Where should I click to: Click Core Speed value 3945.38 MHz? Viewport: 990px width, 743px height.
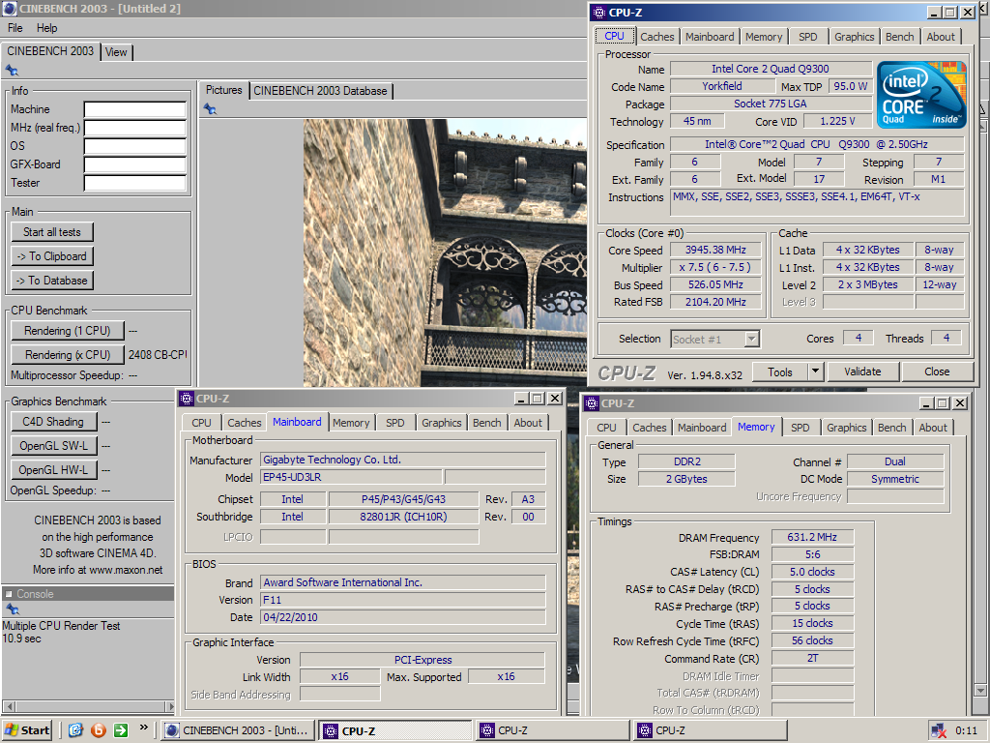tap(715, 251)
